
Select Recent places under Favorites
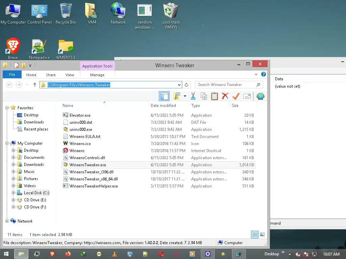pos(36,129)
